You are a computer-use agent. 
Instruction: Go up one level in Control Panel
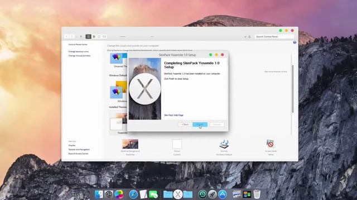coord(81,37)
